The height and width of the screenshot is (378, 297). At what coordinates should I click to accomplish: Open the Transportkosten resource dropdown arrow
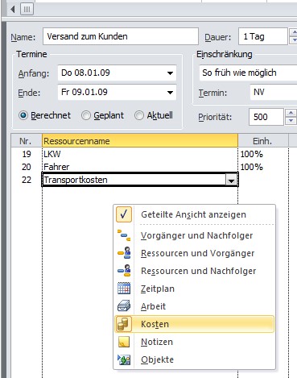(231, 181)
